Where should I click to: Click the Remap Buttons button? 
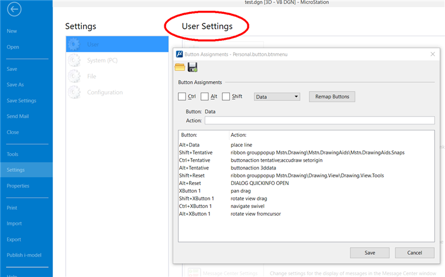point(332,97)
